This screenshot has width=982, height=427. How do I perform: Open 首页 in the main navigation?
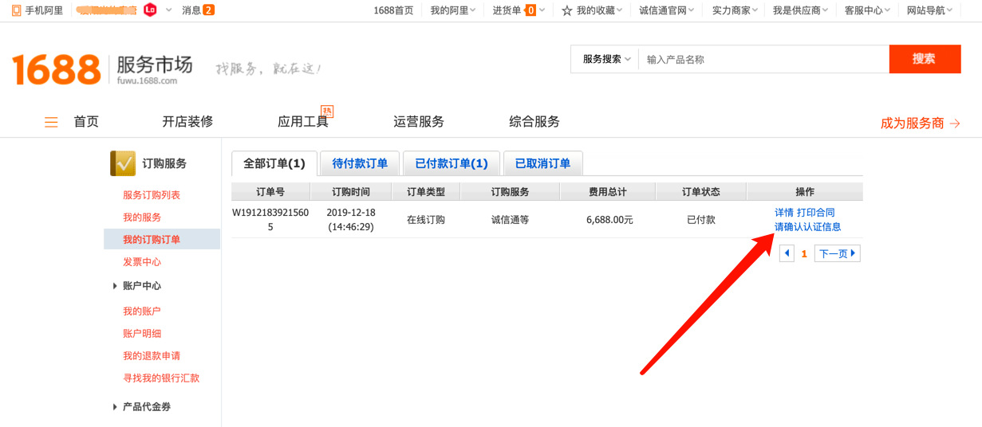click(x=86, y=122)
